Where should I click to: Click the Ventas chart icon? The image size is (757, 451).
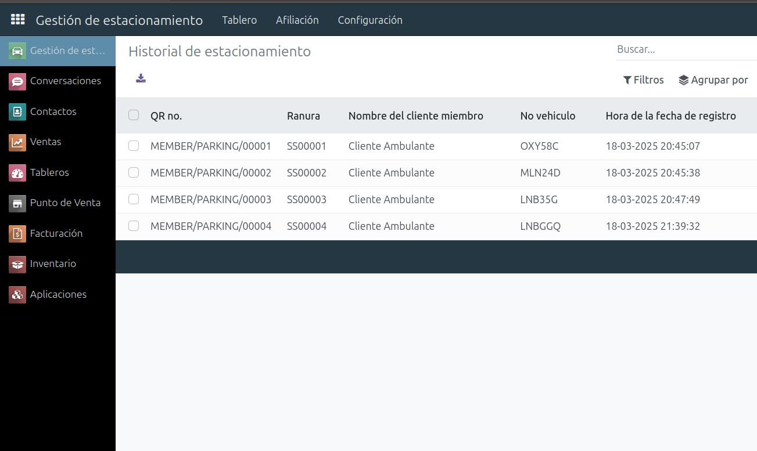(x=17, y=142)
